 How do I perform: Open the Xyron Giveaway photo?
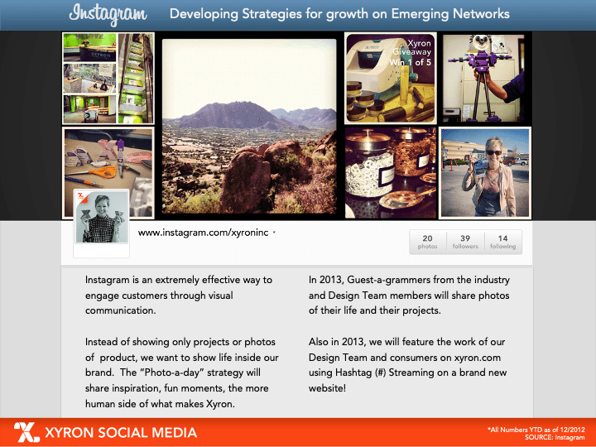coord(391,78)
